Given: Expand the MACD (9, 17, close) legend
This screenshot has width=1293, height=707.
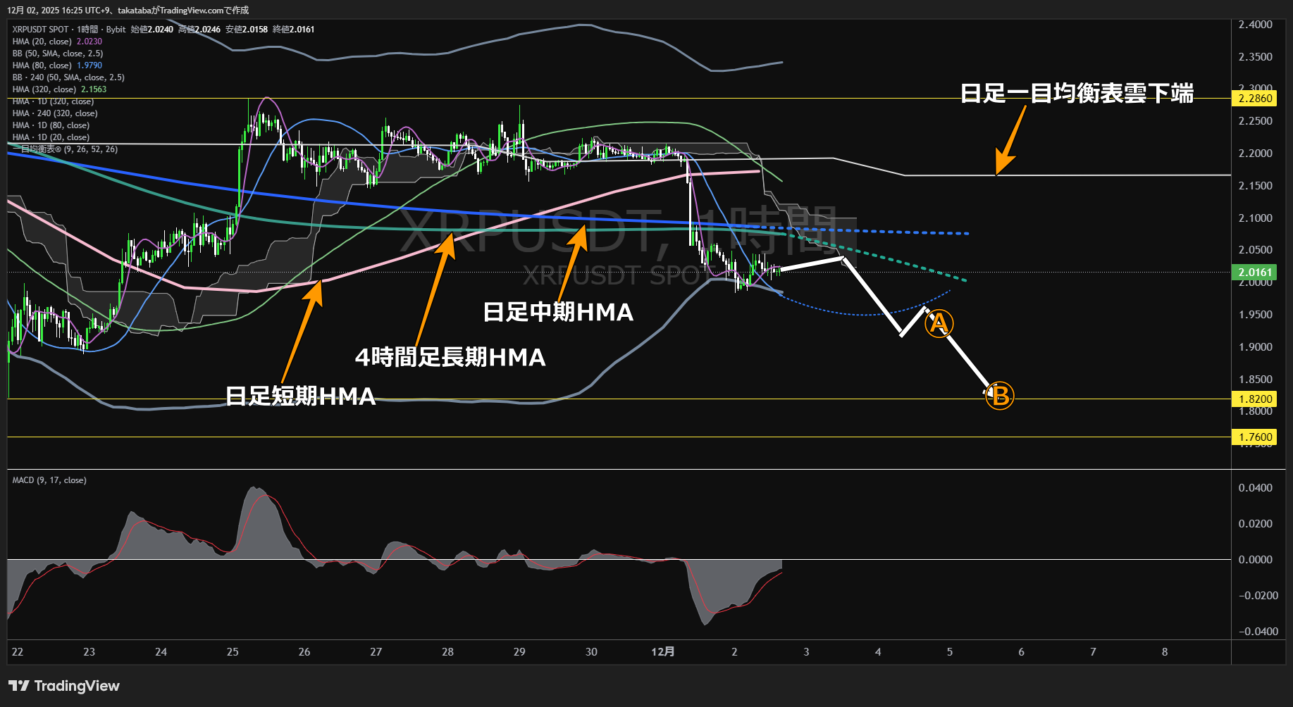Looking at the screenshot, I should point(48,480).
